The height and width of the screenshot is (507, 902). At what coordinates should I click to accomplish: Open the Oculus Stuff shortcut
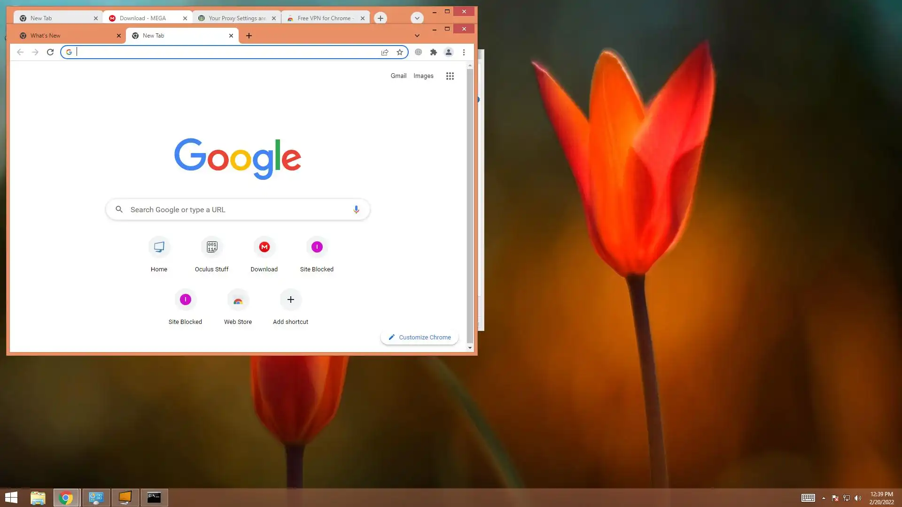[x=212, y=254]
